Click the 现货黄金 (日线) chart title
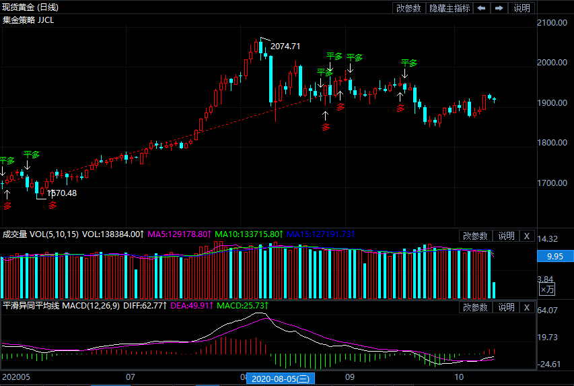This screenshot has height=386, width=574. pos(30,7)
